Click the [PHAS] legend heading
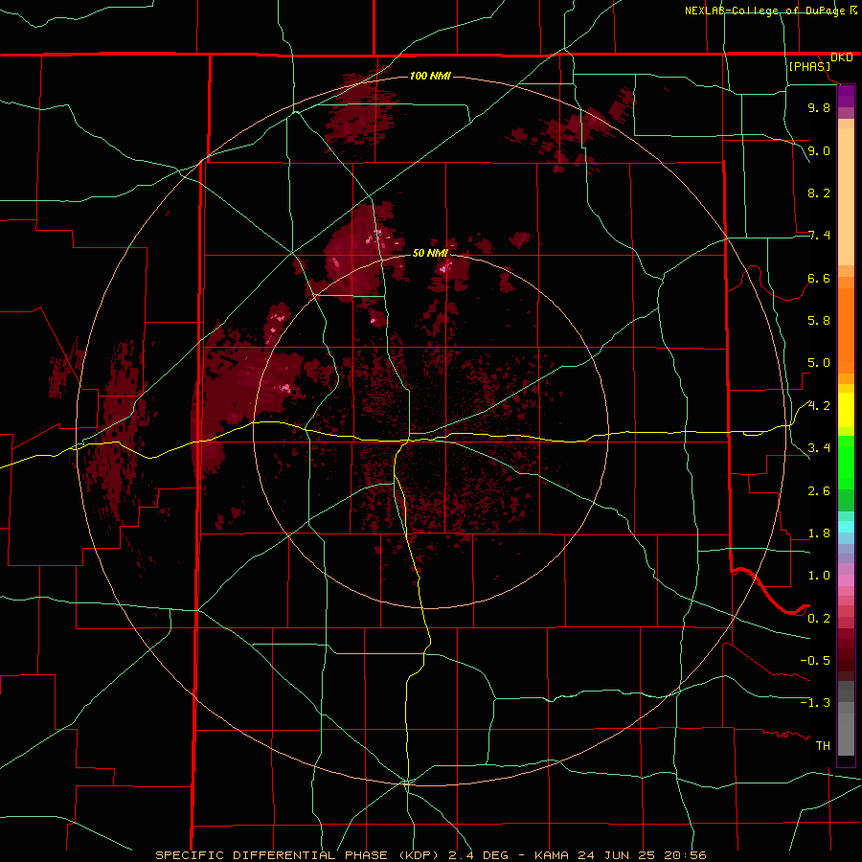 coord(809,67)
